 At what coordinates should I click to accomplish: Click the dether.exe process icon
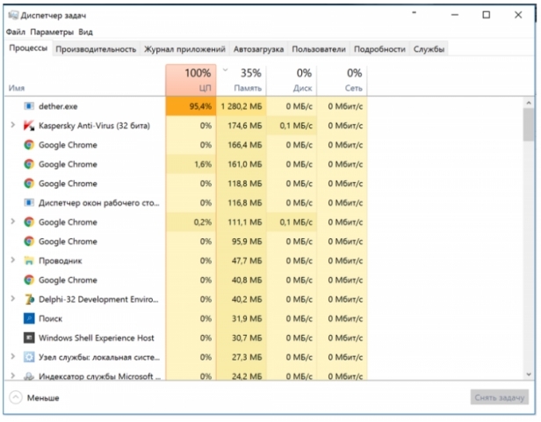pyautogui.click(x=29, y=106)
